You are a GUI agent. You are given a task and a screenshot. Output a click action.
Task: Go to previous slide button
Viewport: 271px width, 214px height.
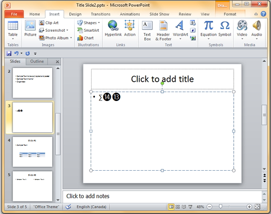[264, 176]
